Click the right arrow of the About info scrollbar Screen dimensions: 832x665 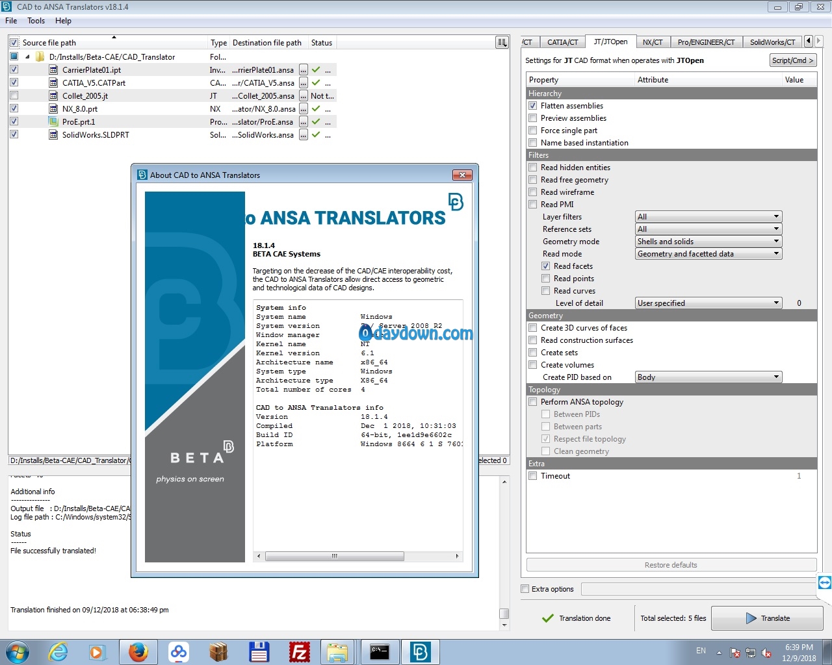(457, 556)
